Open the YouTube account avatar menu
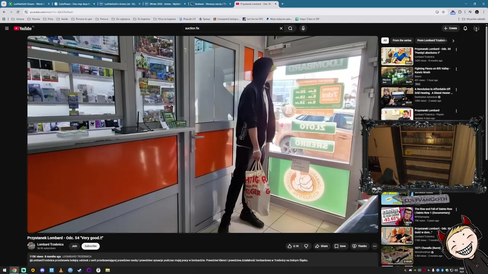The width and height of the screenshot is (488, 274). coord(476,28)
